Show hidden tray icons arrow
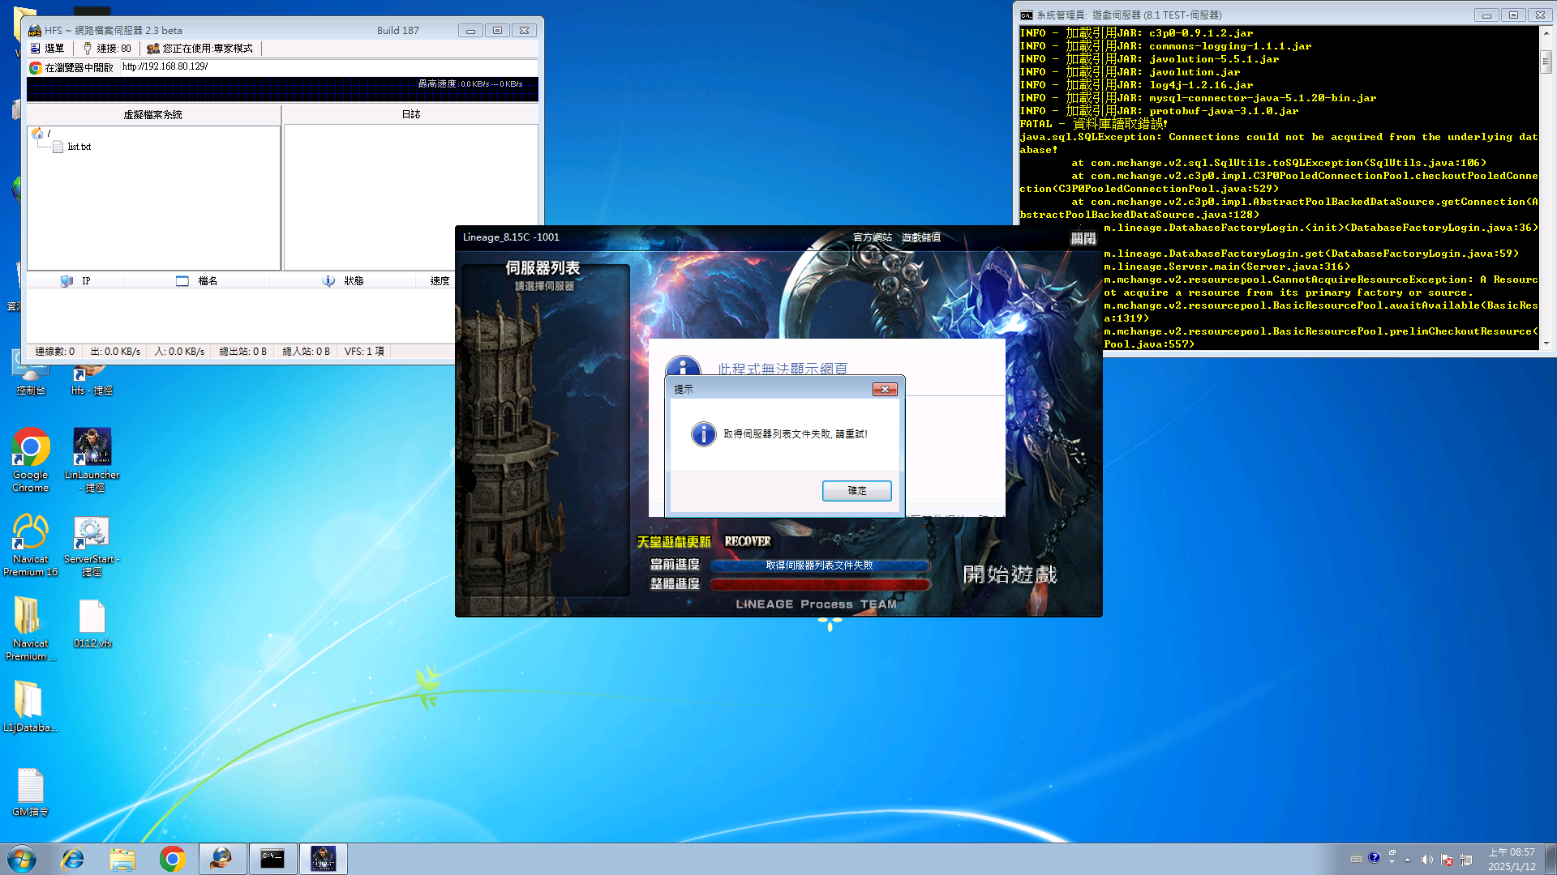Screen dimensions: 1557x875 tap(1407, 860)
